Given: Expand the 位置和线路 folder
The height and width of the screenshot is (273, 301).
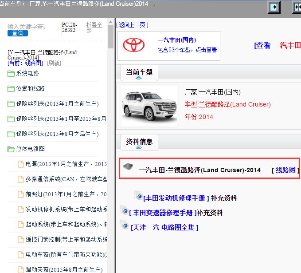Looking at the screenshot, I should 30,88.
